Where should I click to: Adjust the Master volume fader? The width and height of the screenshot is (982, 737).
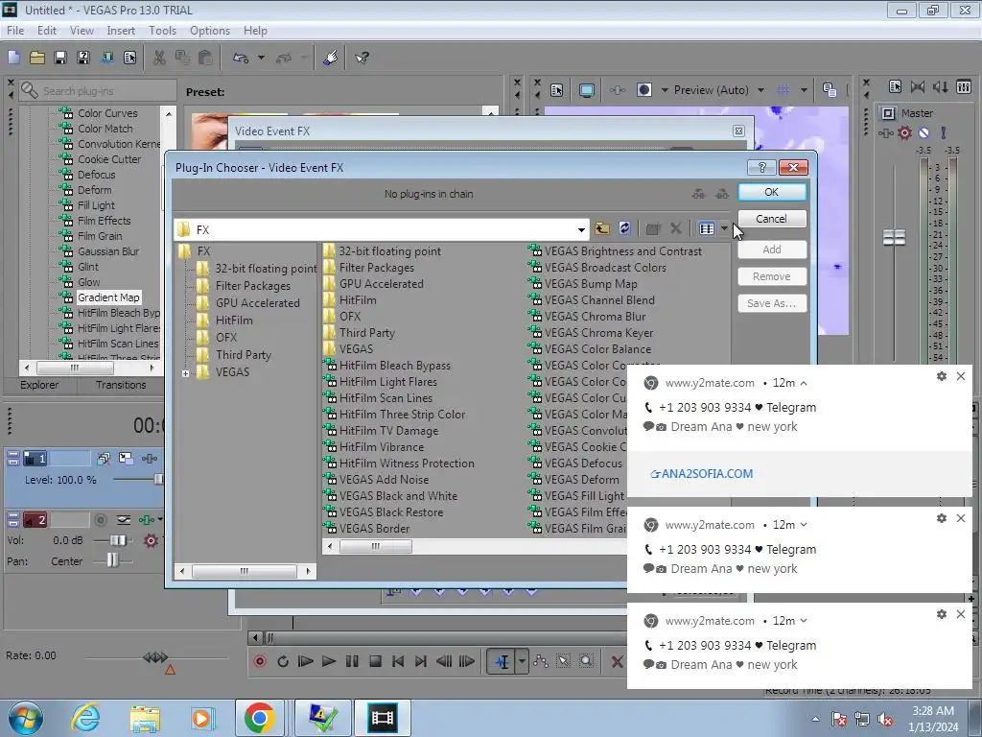click(x=894, y=238)
